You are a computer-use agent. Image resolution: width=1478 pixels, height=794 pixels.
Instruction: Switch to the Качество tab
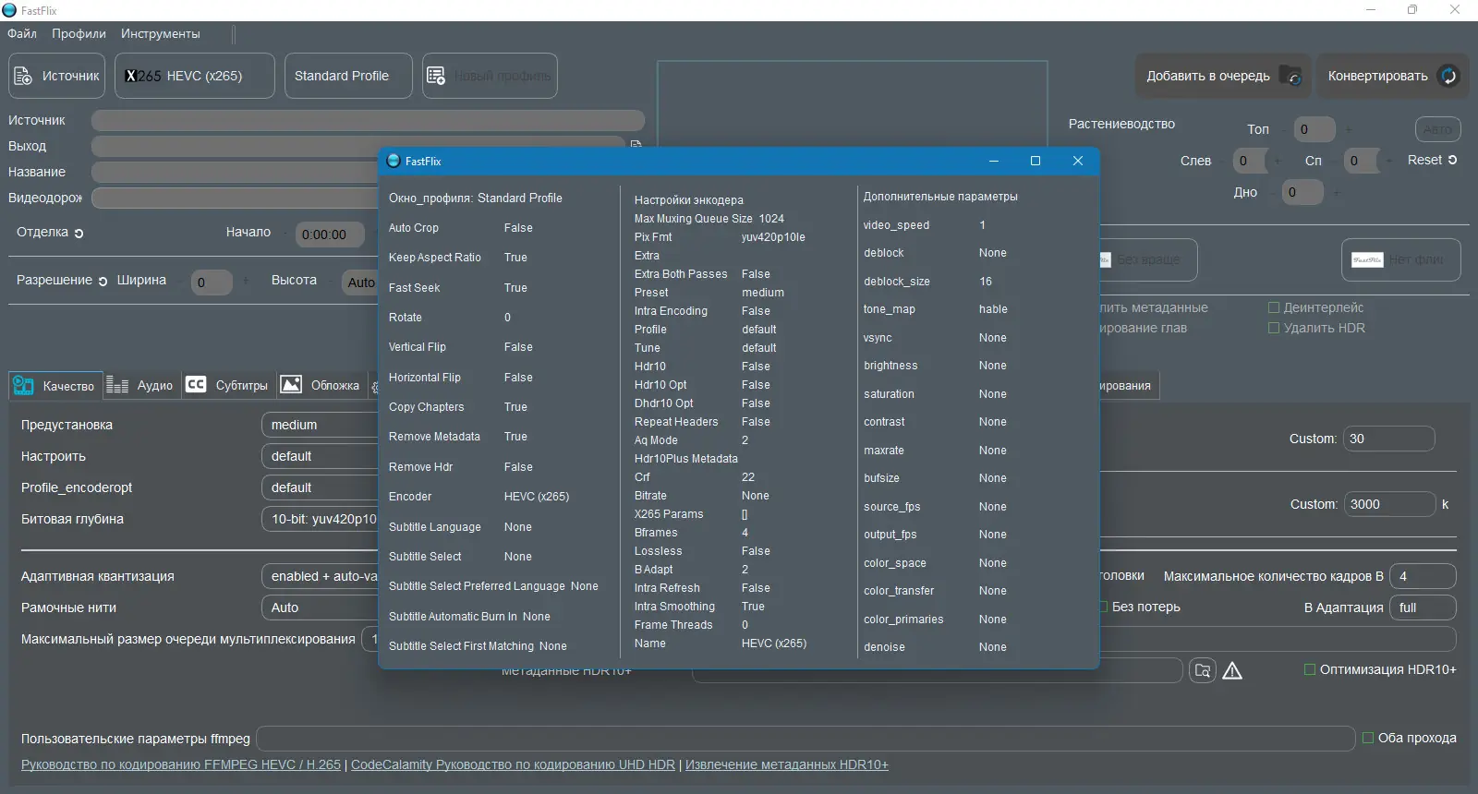pyautogui.click(x=55, y=385)
